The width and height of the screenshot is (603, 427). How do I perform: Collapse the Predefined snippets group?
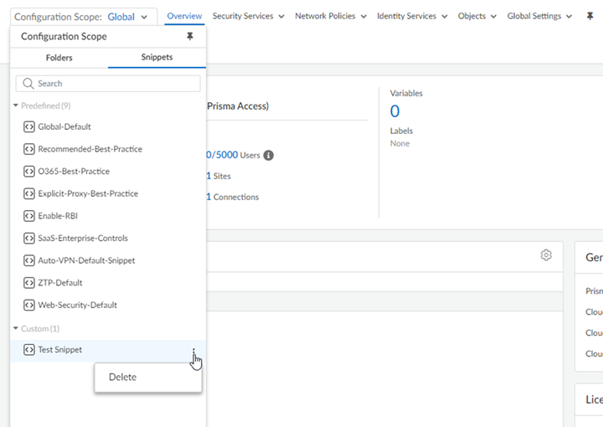coord(16,105)
